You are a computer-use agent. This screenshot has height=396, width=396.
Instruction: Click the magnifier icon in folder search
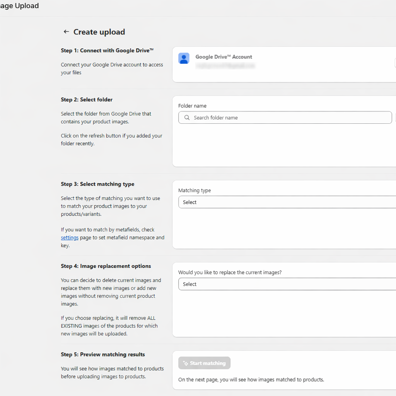click(187, 118)
